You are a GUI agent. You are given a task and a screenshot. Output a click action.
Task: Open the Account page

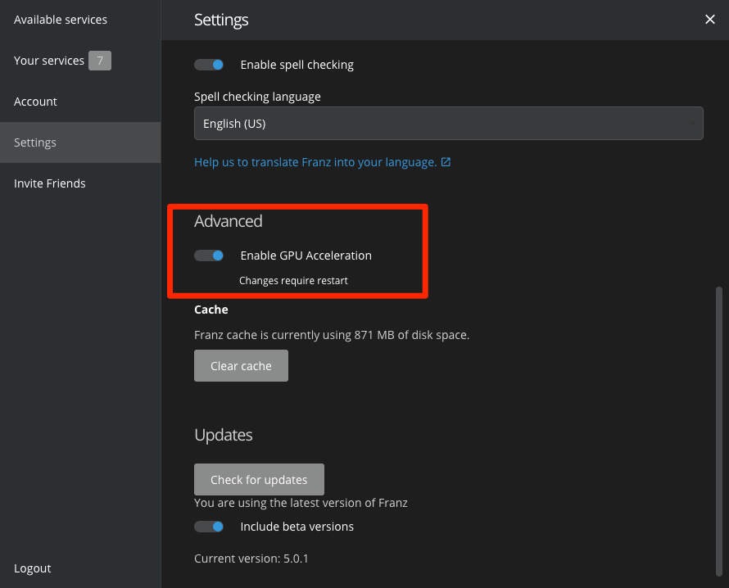tap(35, 102)
